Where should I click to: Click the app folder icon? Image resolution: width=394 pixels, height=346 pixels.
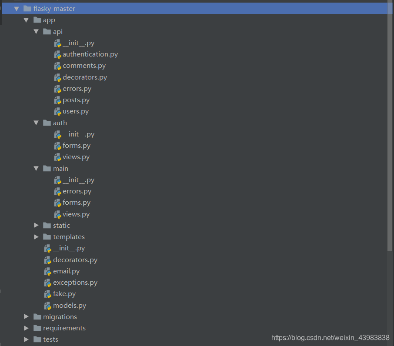tap(37, 20)
